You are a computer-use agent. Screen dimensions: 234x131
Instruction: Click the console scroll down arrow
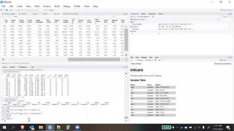pos(126,120)
